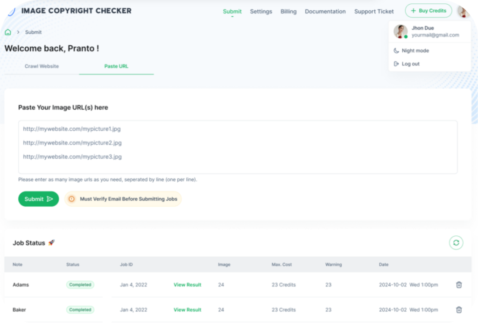478x324 pixels.
Task: Go to the Billing page
Action: 288,12
